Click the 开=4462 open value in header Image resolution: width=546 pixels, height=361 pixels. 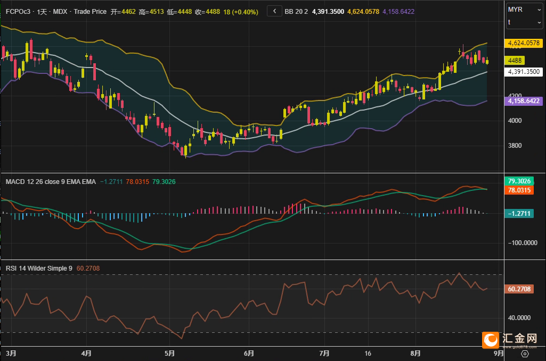123,12
